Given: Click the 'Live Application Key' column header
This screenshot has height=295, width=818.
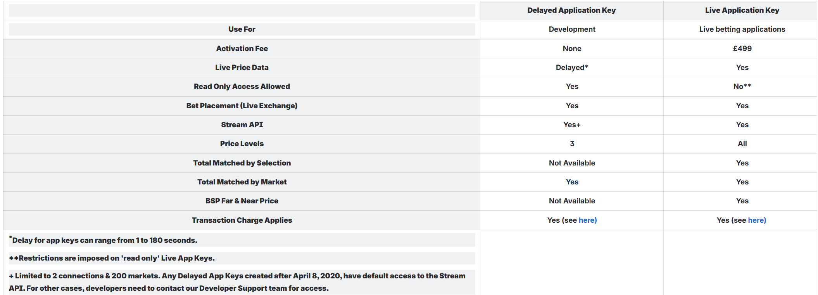Looking at the screenshot, I should pos(742,10).
